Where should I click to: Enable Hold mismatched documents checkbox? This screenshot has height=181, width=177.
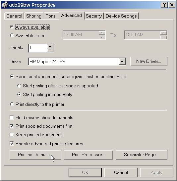click(12, 117)
